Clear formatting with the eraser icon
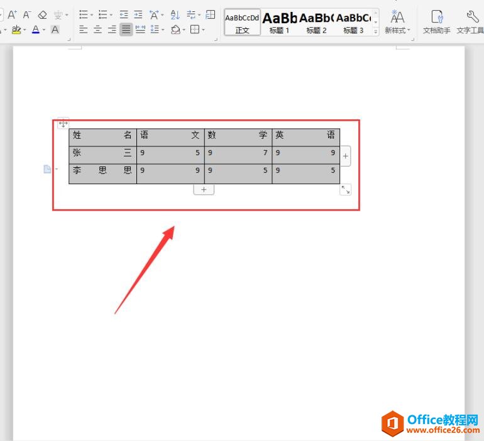 (42, 14)
